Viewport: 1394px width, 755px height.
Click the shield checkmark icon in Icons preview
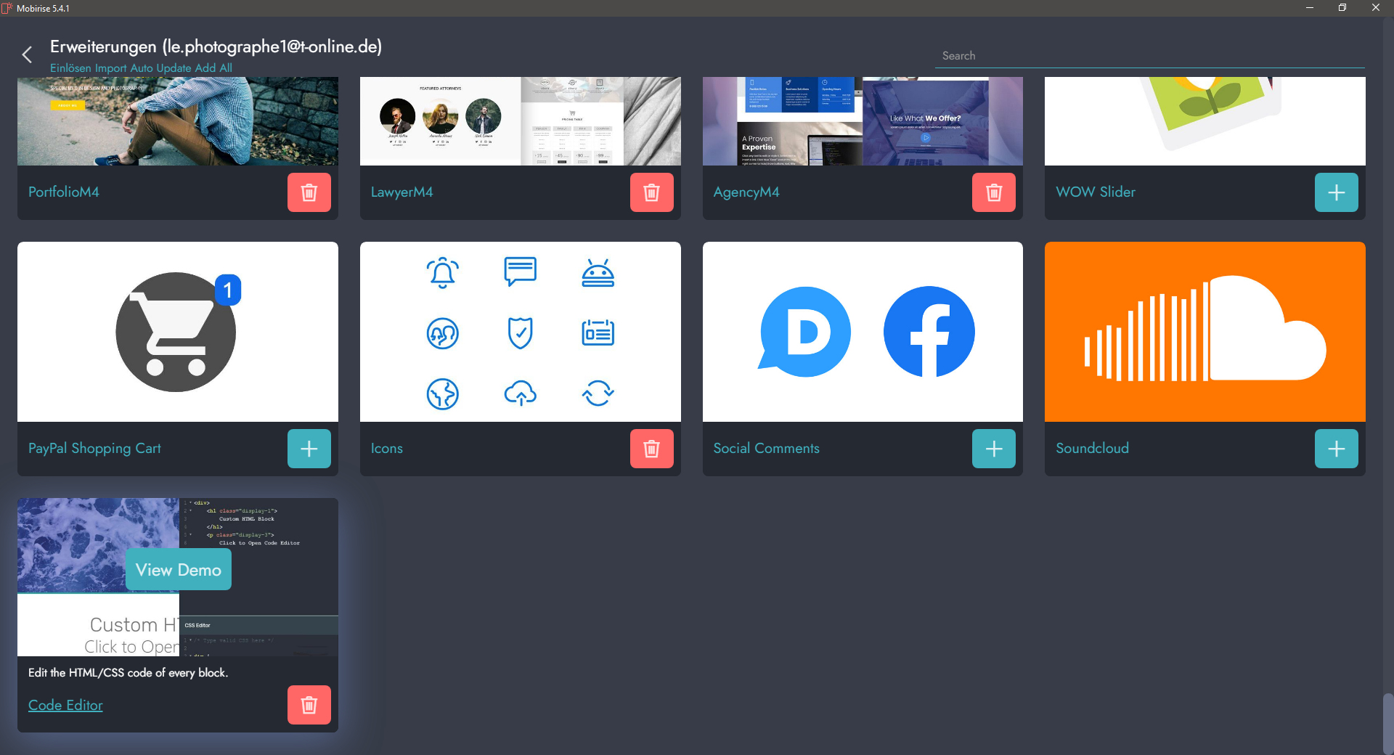click(521, 333)
